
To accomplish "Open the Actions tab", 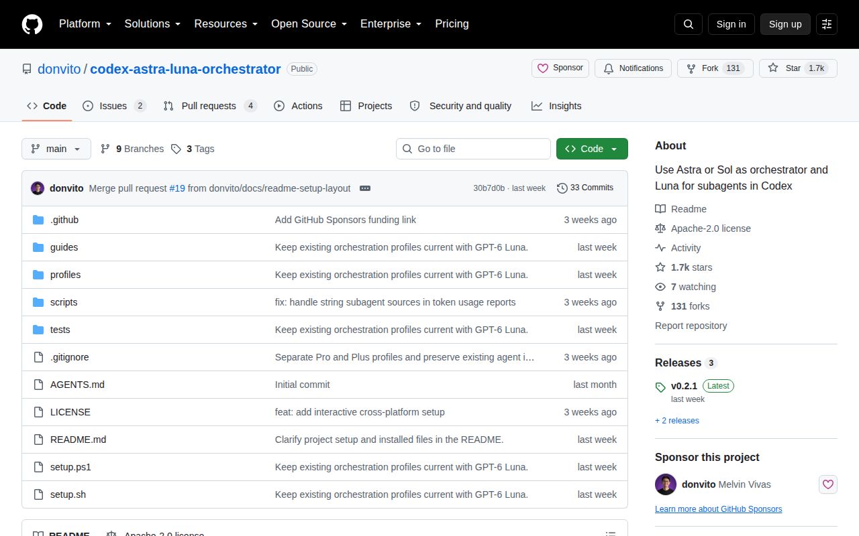I will pyautogui.click(x=298, y=106).
